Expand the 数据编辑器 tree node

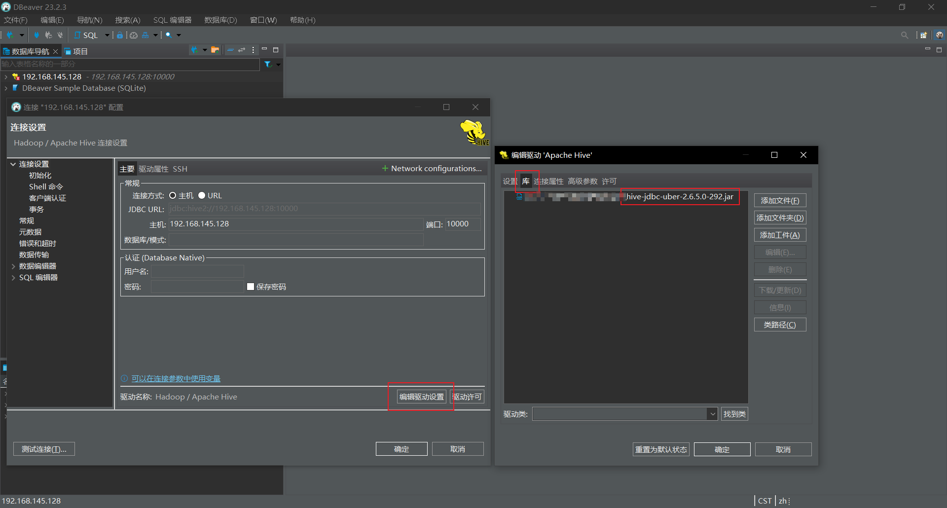click(x=13, y=266)
